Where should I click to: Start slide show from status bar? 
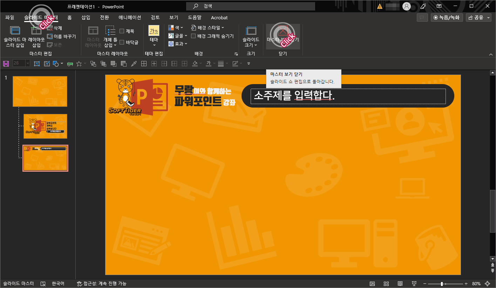pyautogui.click(x=414, y=283)
